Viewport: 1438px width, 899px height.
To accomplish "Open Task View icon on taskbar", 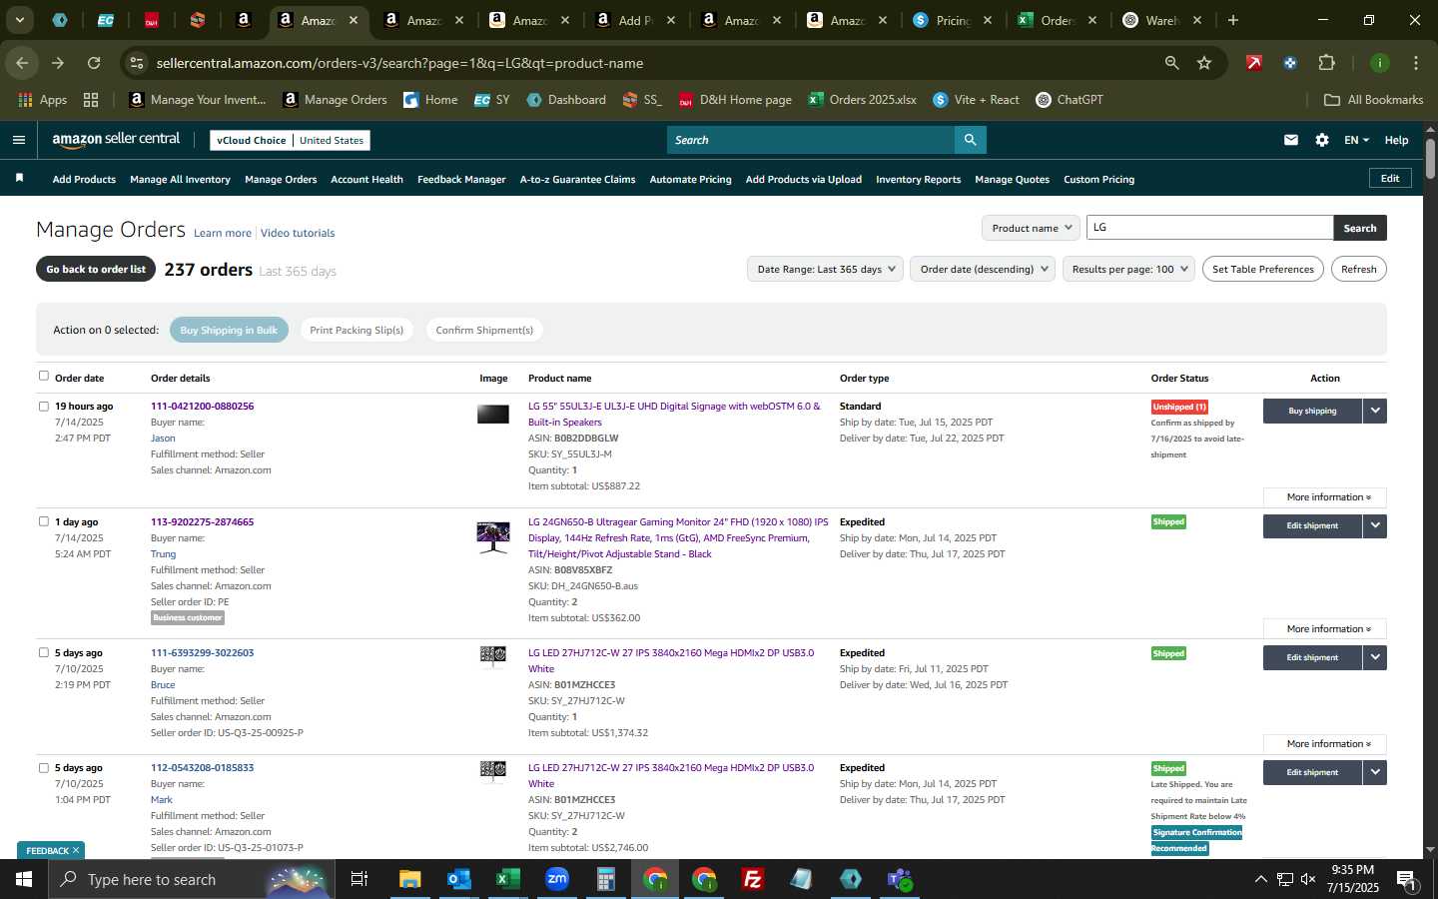I will point(359,879).
